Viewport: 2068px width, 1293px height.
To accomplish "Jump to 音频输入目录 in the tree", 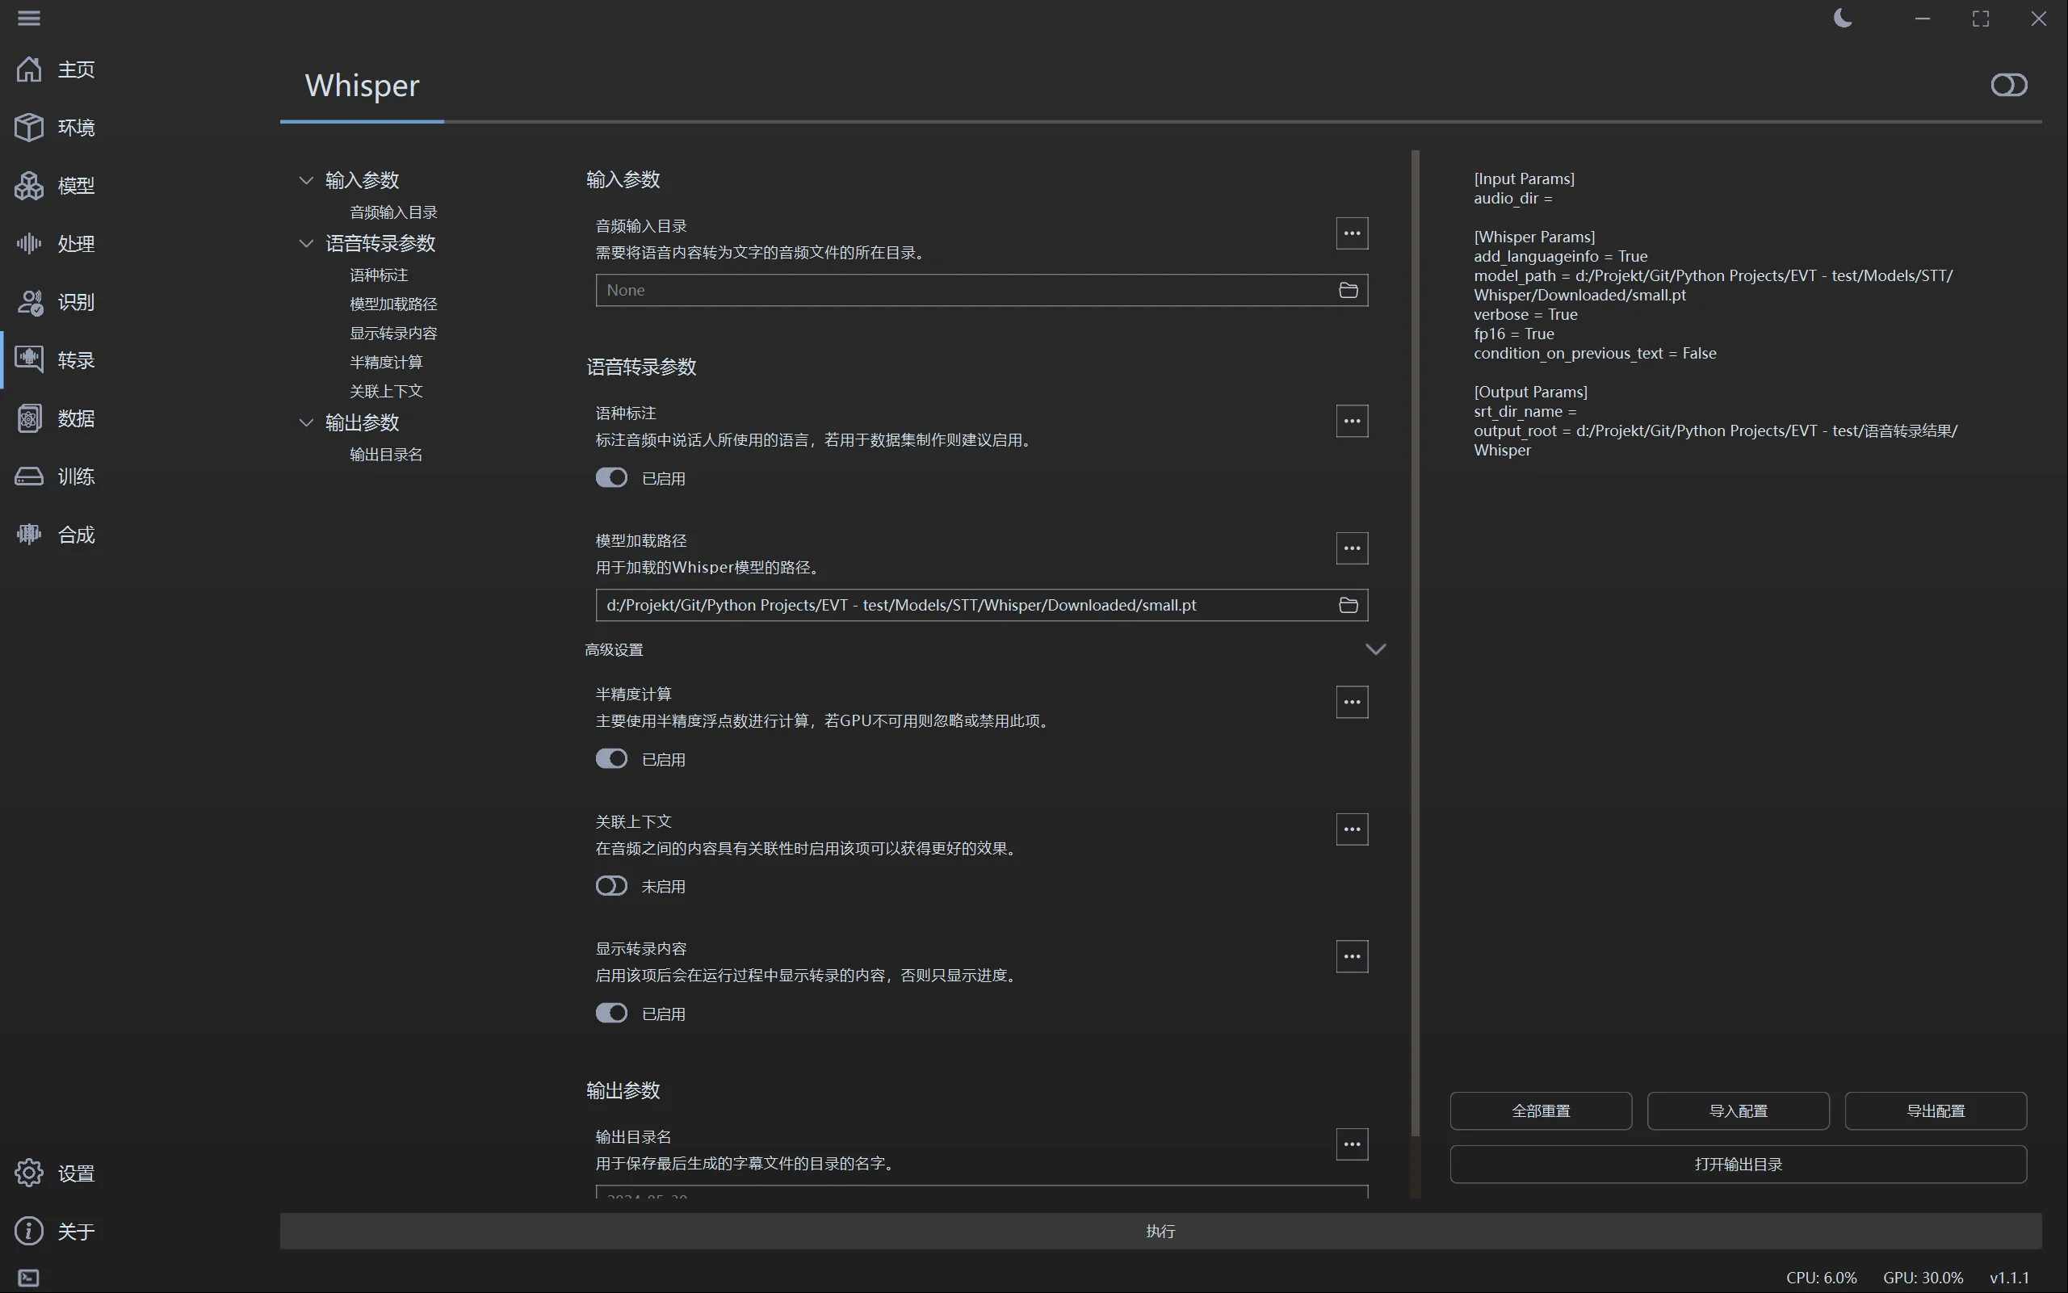I will [x=393, y=212].
